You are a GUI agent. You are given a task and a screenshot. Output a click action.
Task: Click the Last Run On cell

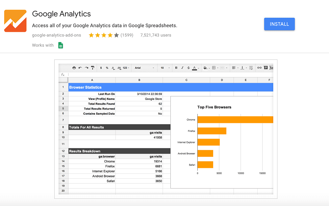92,94
